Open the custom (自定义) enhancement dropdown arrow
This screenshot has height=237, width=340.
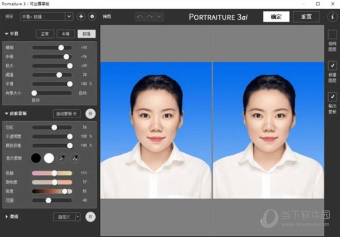click(x=78, y=217)
